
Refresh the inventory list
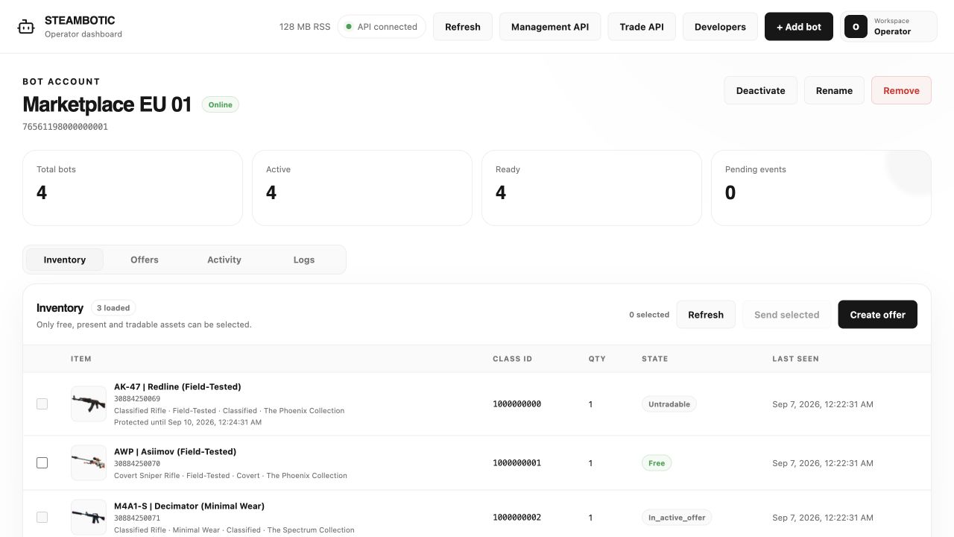pyautogui.click(x=706, y=315)
